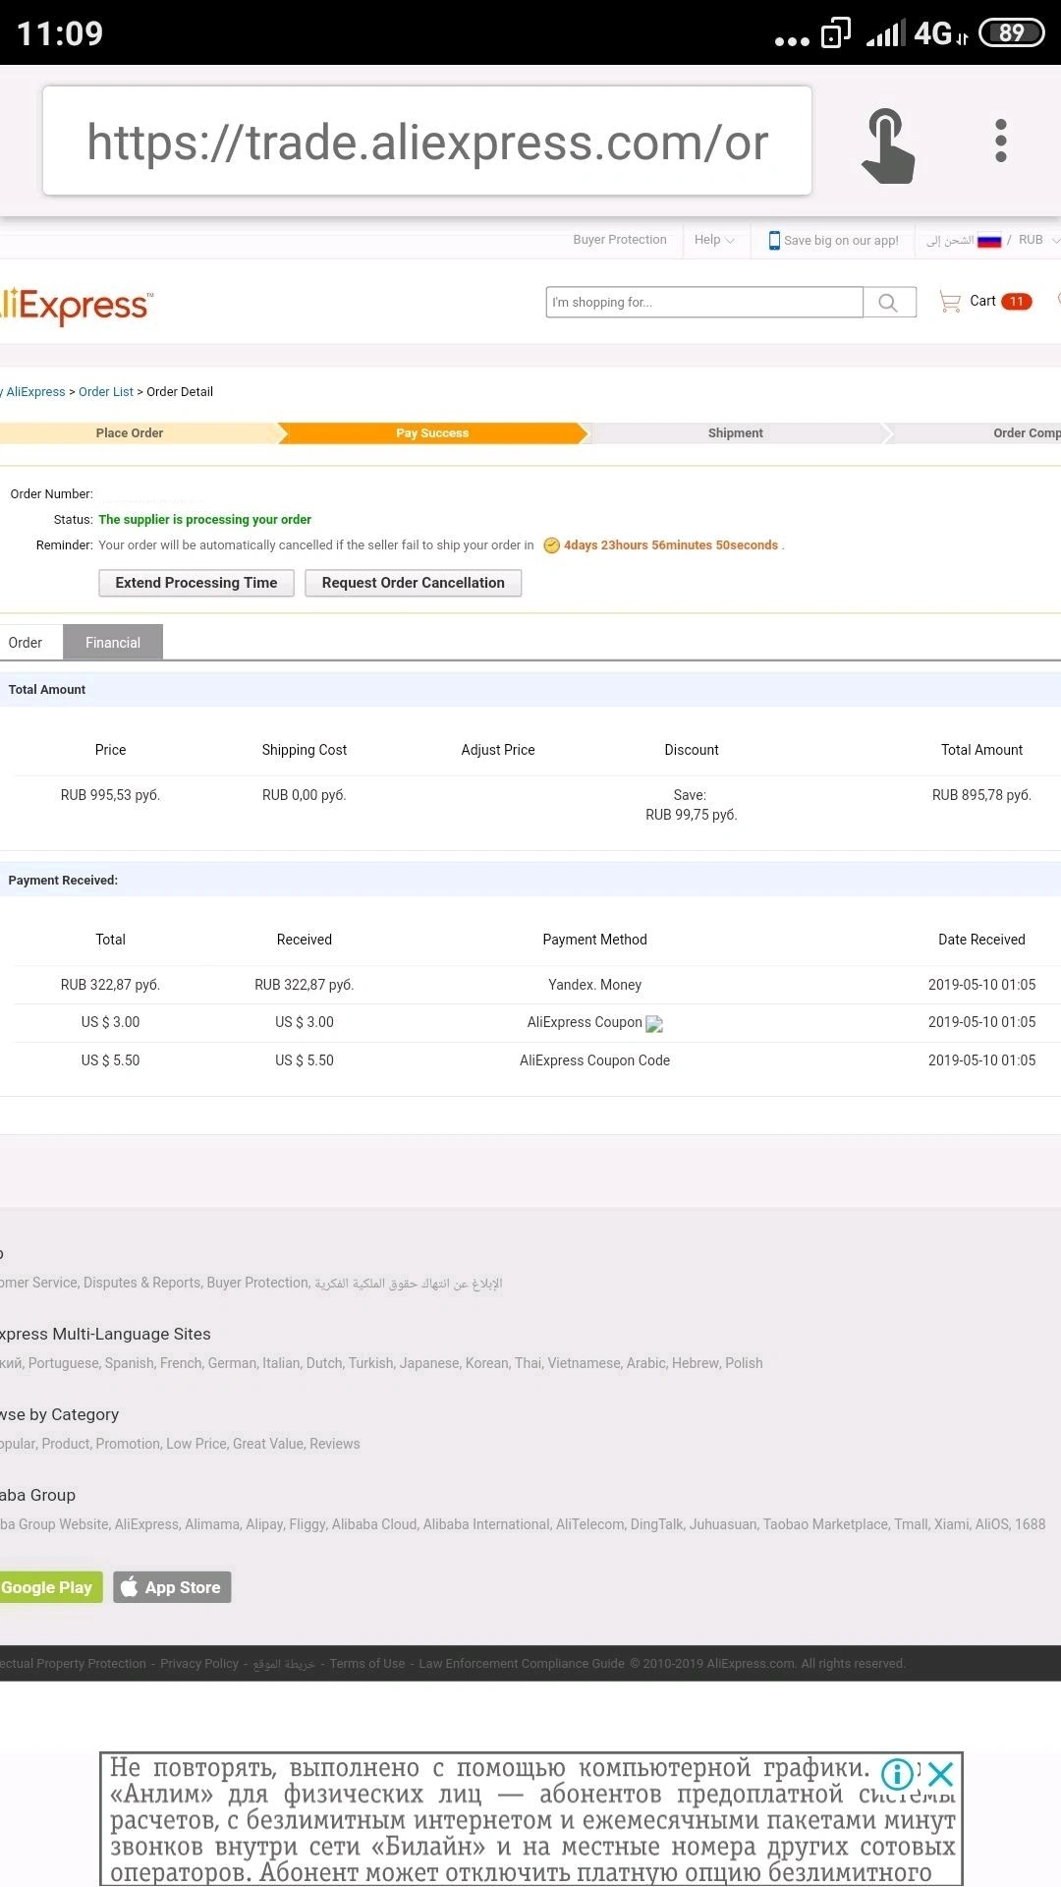Screen dimensions: 1061x1887
Task: Open Law Enforcement Compliance Guide link
Action: pyautogui.click(x=522, y=1664)
